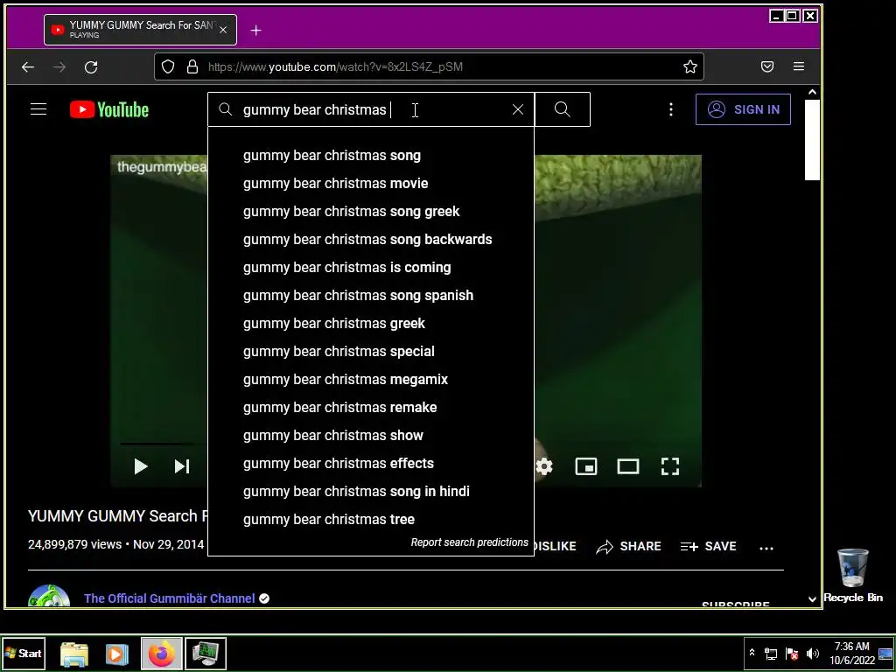Click the magnifier search submit button
Screen dimensions: 896x672
pyautogui.click(x=563, y=109)
